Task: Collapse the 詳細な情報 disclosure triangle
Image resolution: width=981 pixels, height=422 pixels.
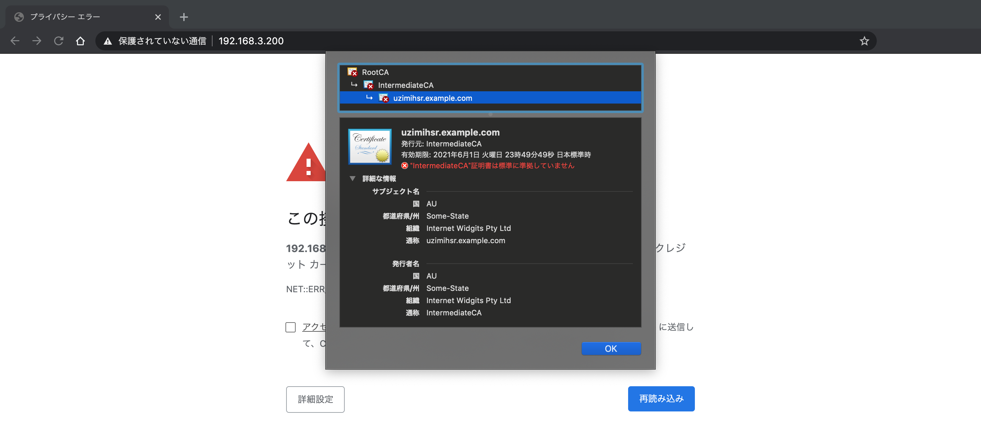Action: [353, 178]
